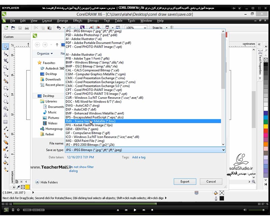Image resolution: width=270 pixels, height=220 pixels.
Task: Select the Text tool in toolbox
Action: [x=5, y=115]
